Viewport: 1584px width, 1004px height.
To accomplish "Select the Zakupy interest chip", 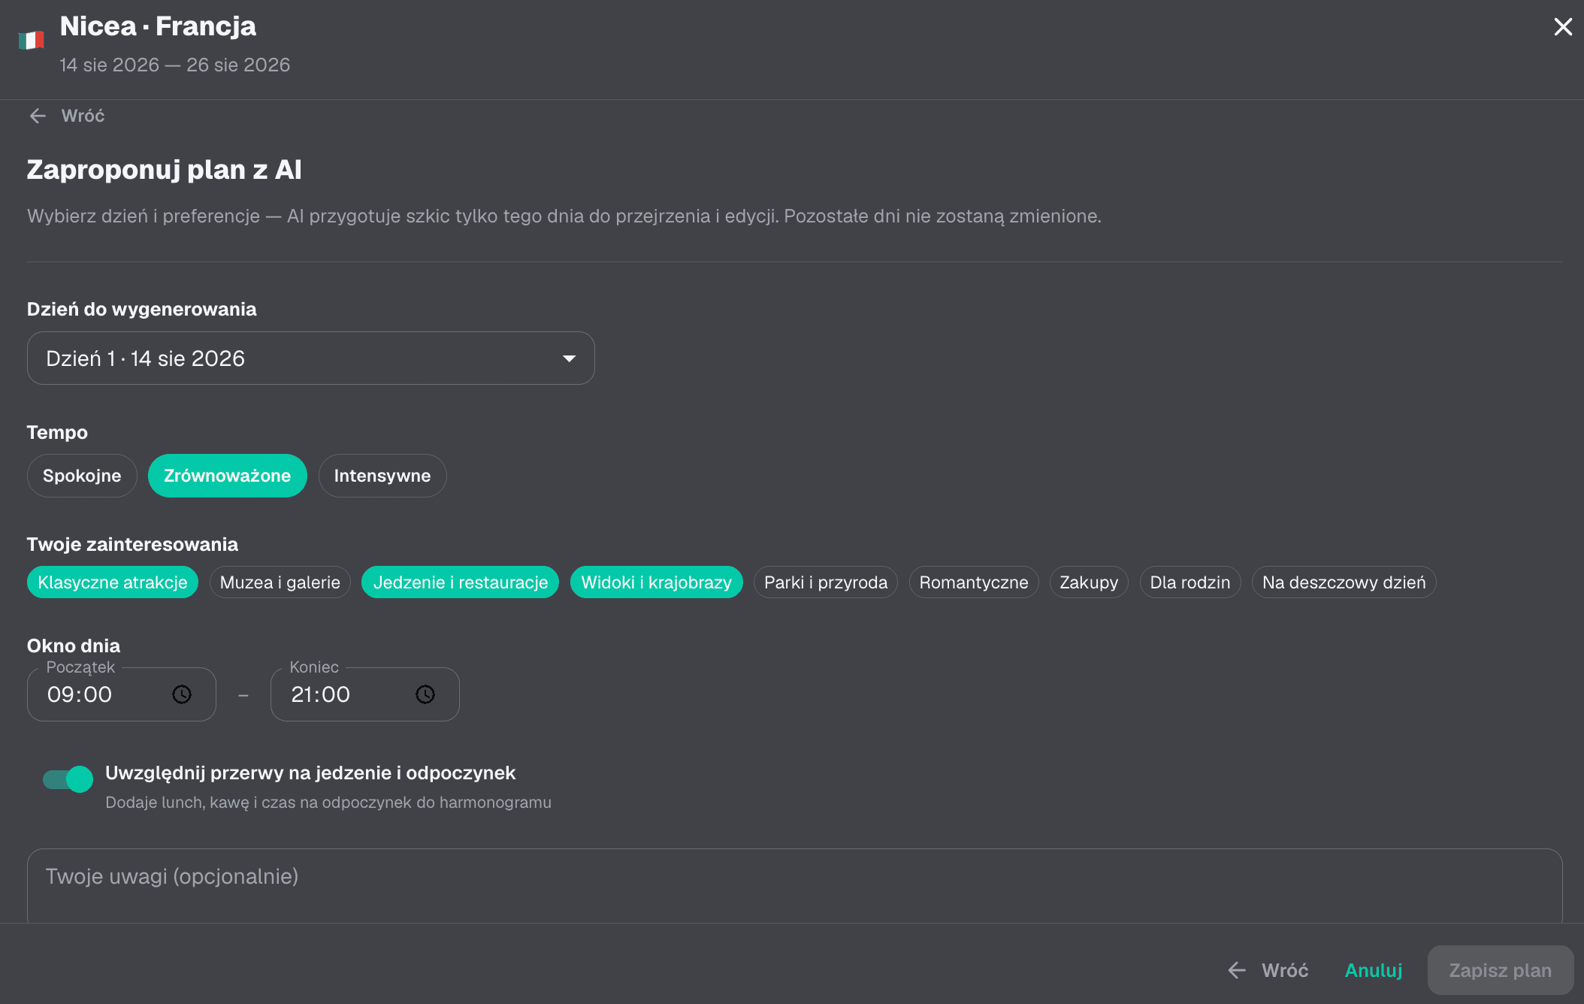I will [x=1089, y=582].
